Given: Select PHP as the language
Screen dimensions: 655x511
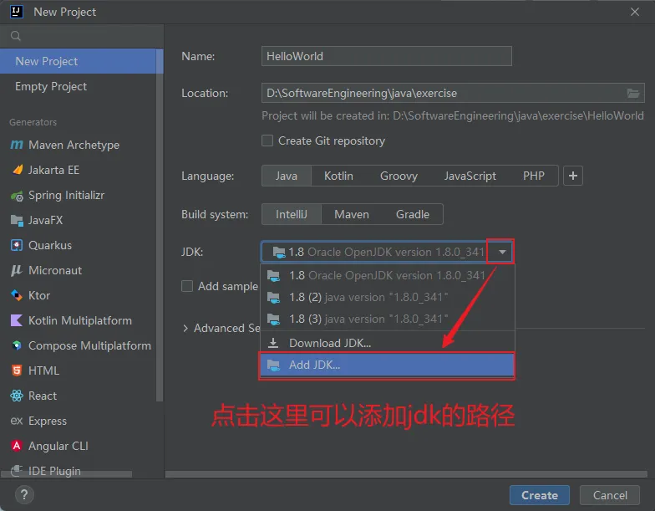Looking at the screenshot, I should click(533, 176).
